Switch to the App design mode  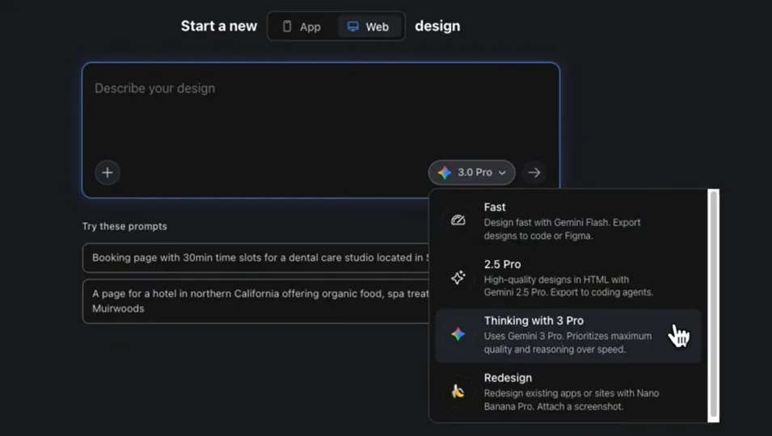[302, 27]
